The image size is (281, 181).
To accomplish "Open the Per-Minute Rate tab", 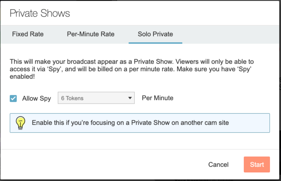I will (90, 34).
